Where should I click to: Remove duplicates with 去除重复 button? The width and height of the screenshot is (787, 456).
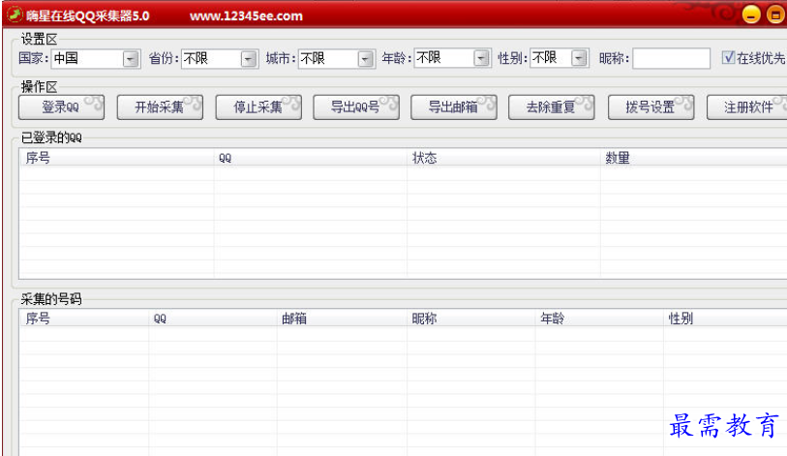click(551, 106)
